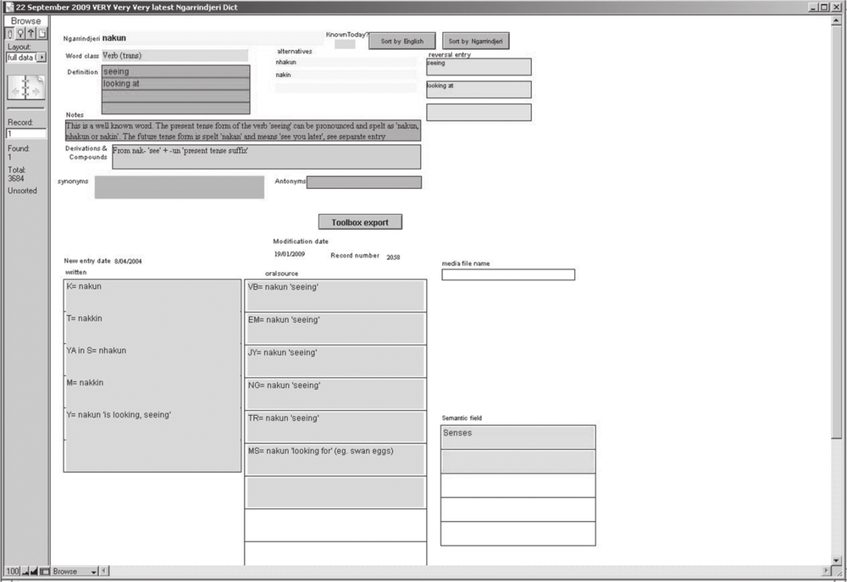Click the Toolbox export button
The image size is (847, 582).
pyautogui.click(x=360, y=222)
